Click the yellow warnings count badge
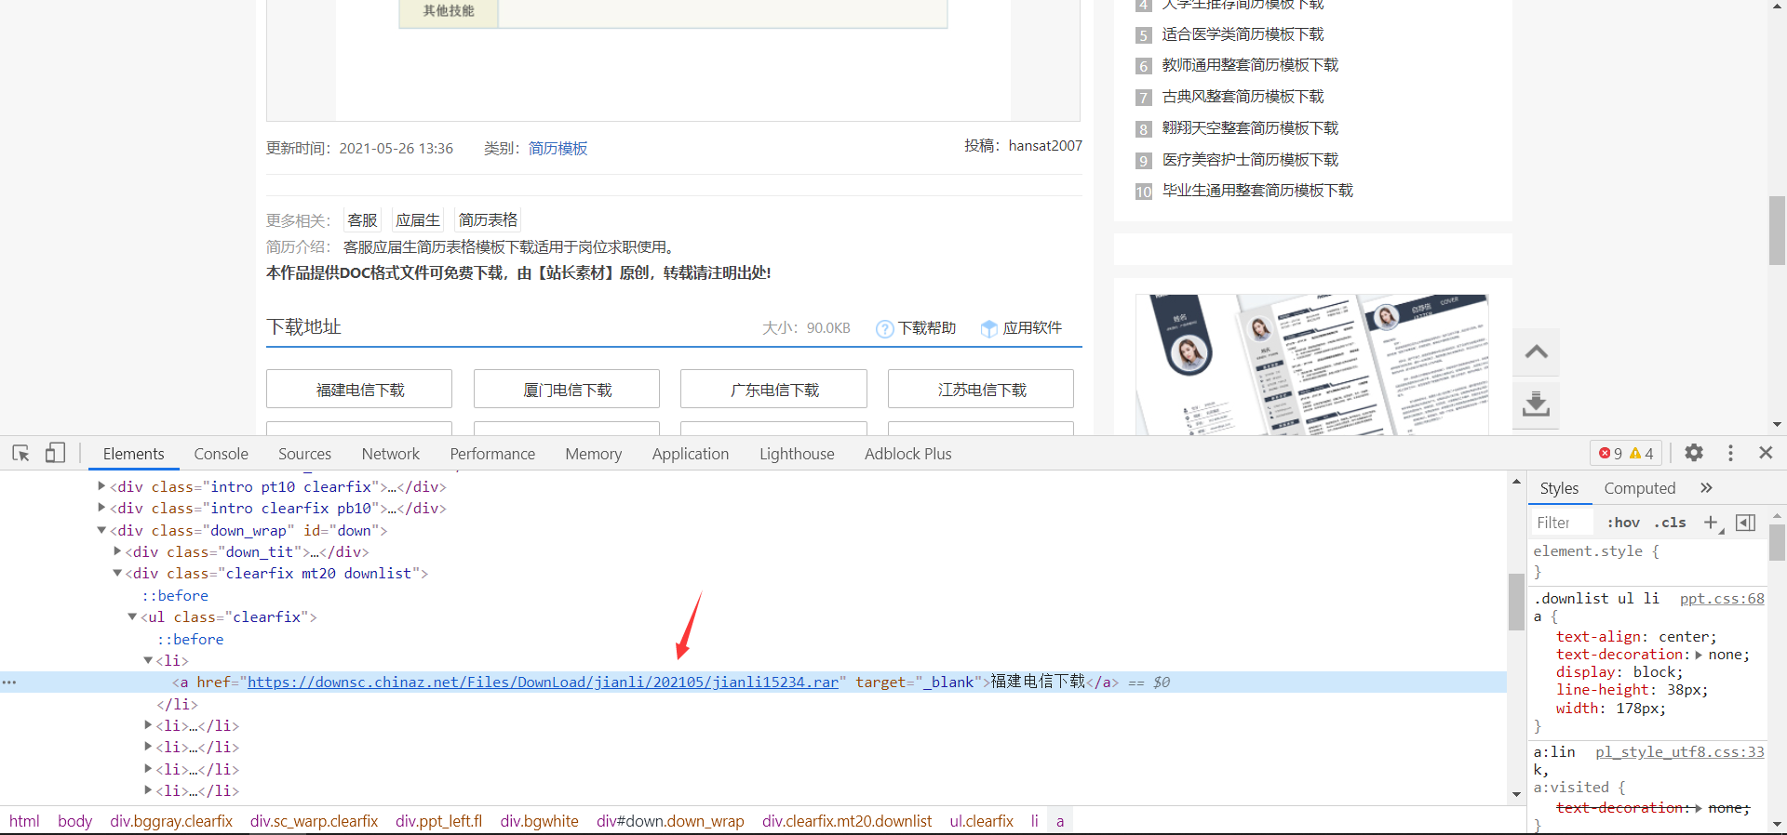Viewport: 1787px width, 835px height. click(1642, 454)
